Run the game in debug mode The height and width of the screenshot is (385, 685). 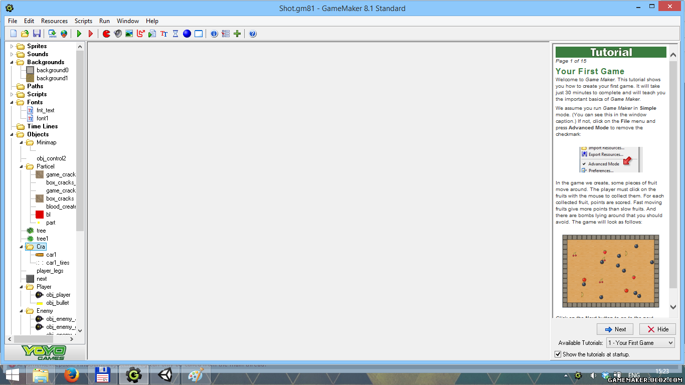pyautogui.click(x=91, y=34)
